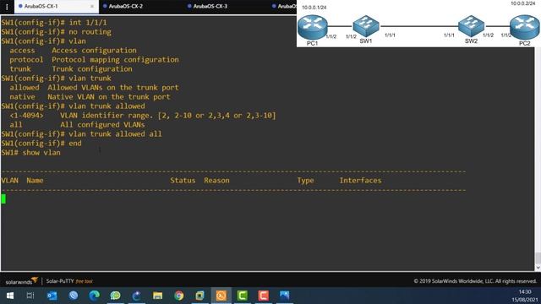Click the terminal vertical scrollbar thumb
541x304 pixels.
pos(538,258)
